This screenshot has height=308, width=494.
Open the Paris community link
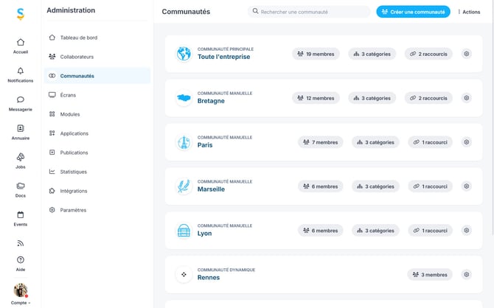pyautogui.click(x=205, y=145)
